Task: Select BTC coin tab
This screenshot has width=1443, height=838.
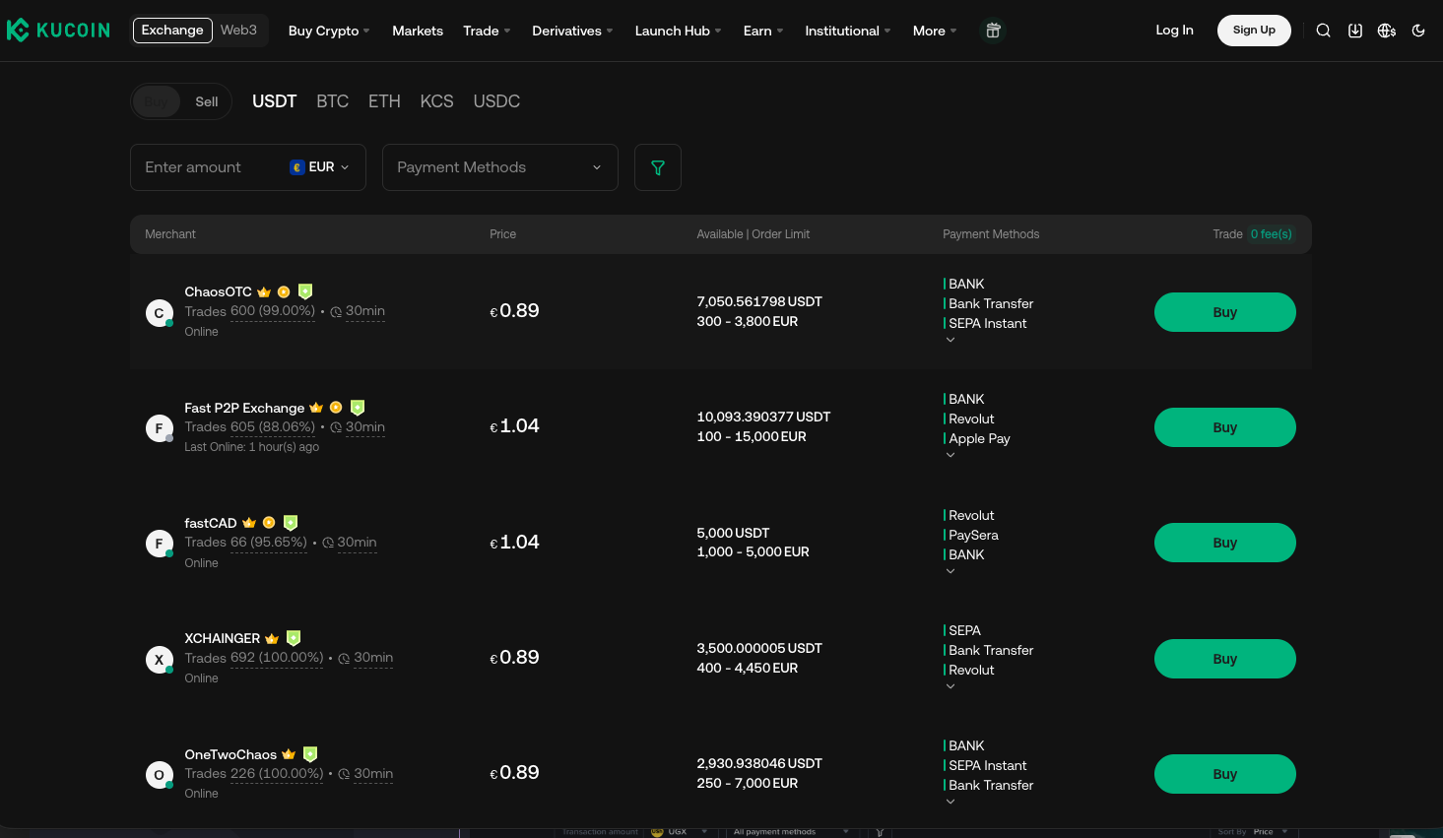Action: pyautogui.click(x=333, y=101)
